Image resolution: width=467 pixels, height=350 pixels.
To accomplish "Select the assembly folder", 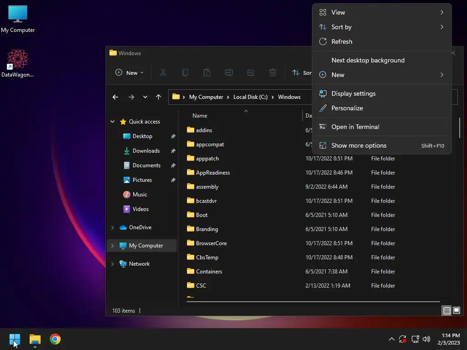I will click(x=208, y=187).
